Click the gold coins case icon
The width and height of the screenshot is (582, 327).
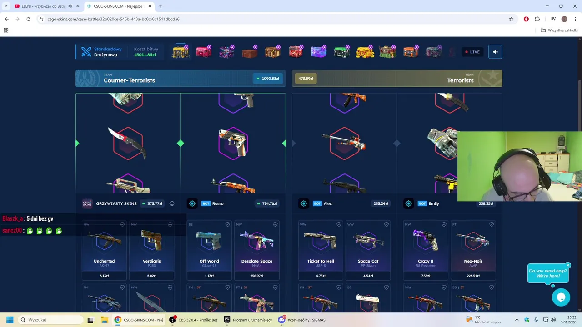365,52
